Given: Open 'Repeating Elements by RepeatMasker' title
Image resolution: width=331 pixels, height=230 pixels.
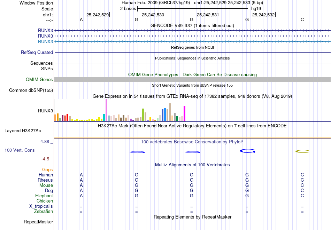Looking at the screenshot, I should point(192,217).
